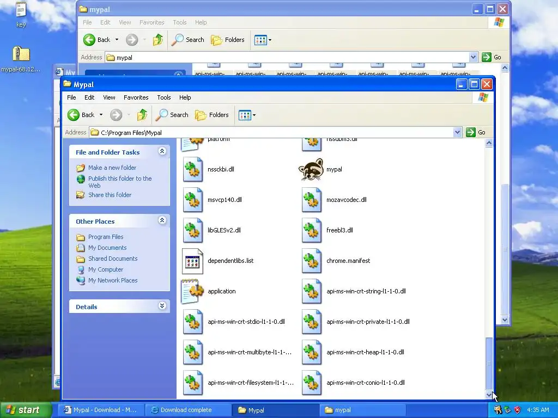The image size is (558, 418).
Task: Select api-ms-win-crt-private-l1-1-0.dll icon
Action: click(x=311, y=322)
